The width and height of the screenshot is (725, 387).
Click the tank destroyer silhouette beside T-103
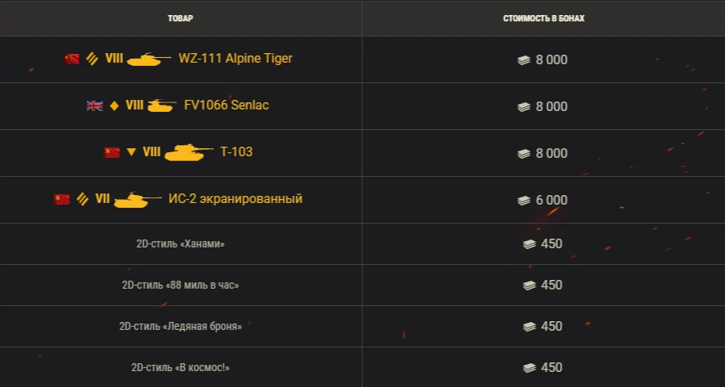(x=189, y=152)
